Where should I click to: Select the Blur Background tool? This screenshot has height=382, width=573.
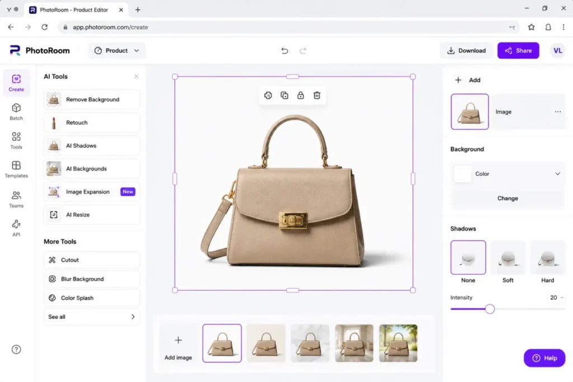click(x=92, y=279)
